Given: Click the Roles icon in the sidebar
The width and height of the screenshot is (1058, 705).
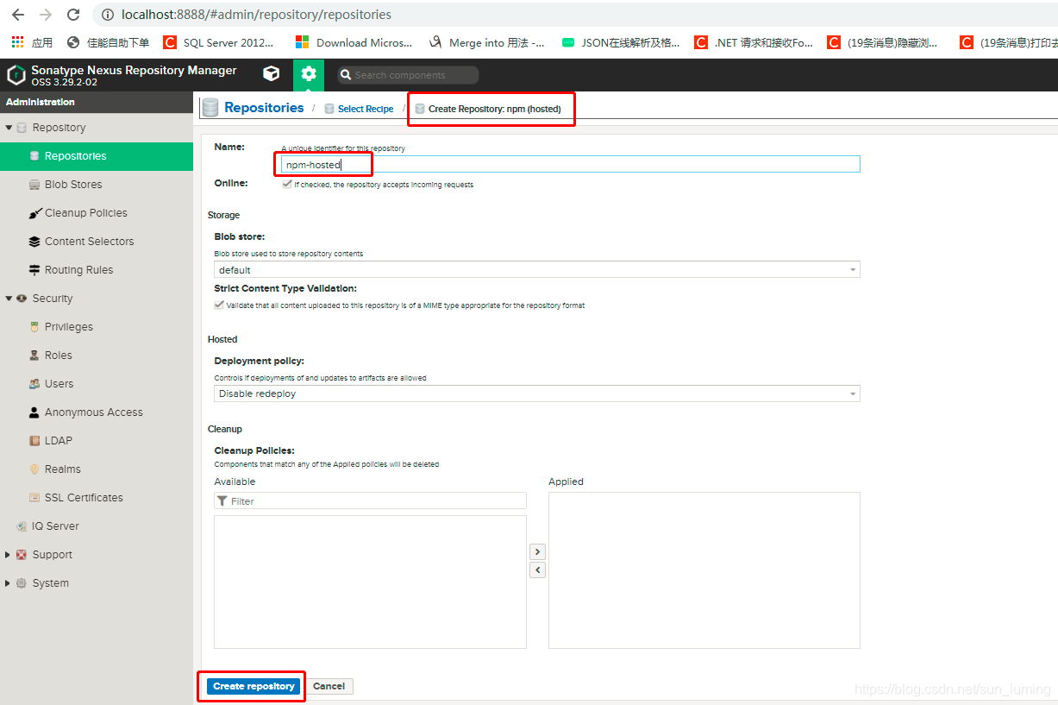Looking at the screenshot, I should click(x=34, y=356).
